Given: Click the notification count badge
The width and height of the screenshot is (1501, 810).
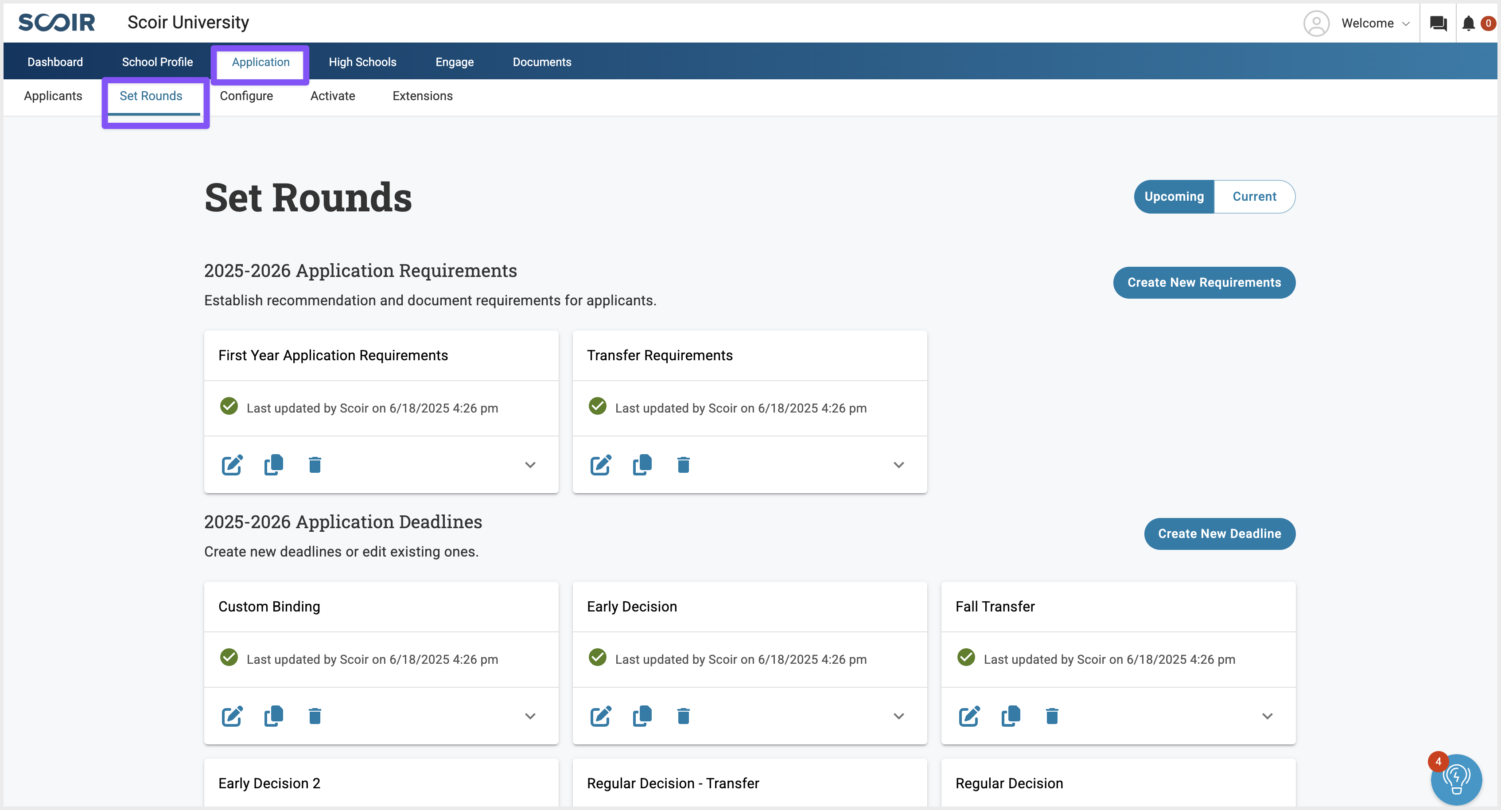Looking at the screenshot, I should 1488,23.
